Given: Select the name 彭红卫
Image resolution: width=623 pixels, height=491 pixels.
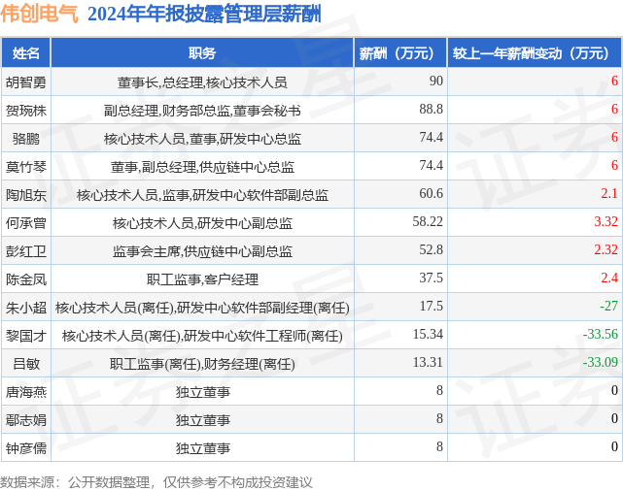Looking at the screenshot, I should 26,251.
